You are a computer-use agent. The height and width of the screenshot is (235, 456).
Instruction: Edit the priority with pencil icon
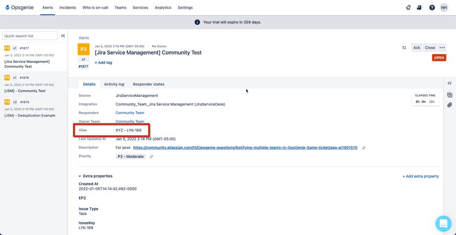tap(151, 156)
